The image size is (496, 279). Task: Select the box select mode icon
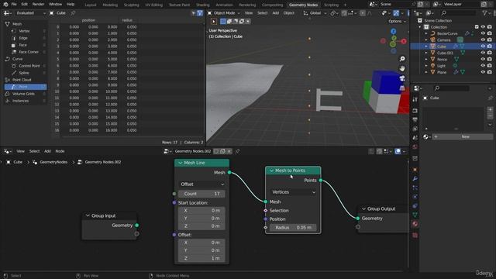coord(223,21)
